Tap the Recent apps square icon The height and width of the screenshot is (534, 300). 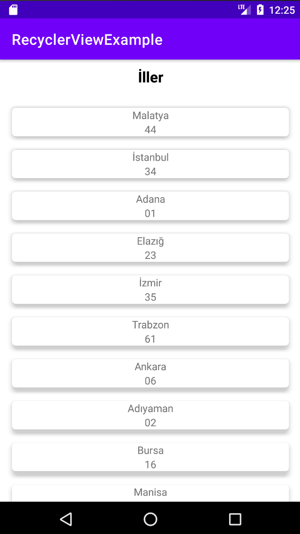coord(234,518)
